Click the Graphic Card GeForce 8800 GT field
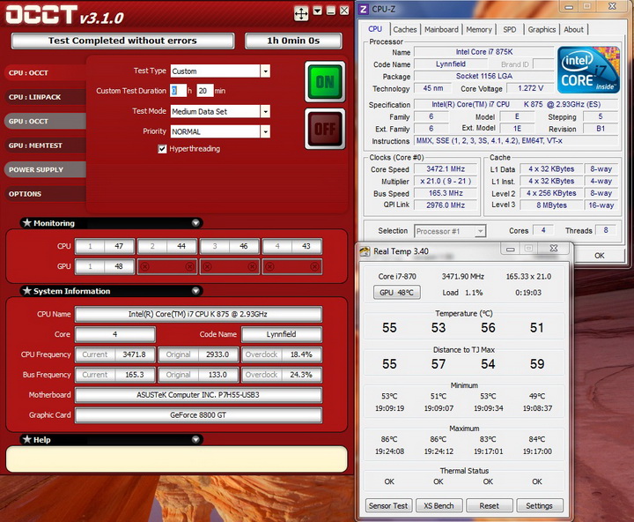This screenshot has height=522, width=634. point(198,415)
